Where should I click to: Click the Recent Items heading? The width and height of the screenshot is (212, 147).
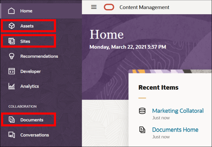[x=158, y=87]
